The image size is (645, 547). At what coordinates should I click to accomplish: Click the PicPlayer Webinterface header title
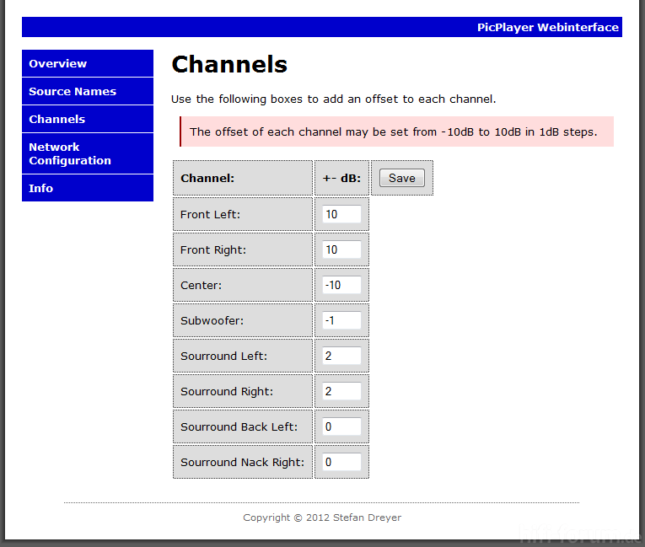(x=547, y=27)
